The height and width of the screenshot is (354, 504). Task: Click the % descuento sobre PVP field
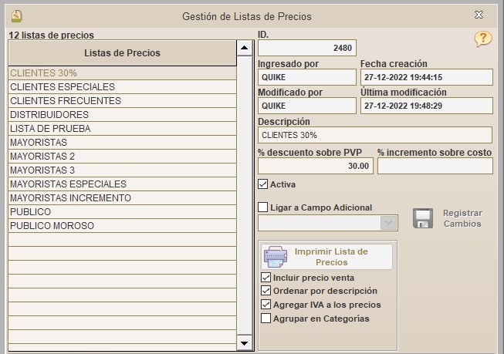coord(316,166)
